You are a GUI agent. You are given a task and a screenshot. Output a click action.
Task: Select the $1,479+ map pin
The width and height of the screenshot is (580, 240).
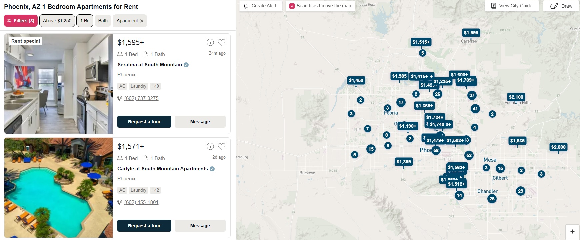435,140
